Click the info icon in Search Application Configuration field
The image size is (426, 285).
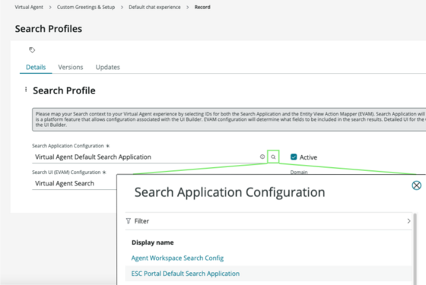pos(262,157)
